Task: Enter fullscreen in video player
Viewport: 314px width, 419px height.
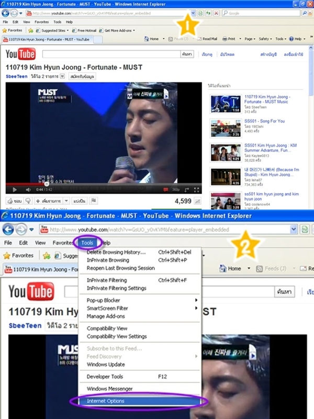Action: (197, 190)
